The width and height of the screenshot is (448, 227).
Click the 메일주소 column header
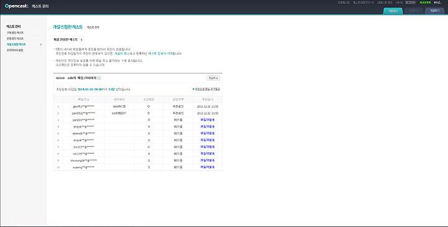click(x=83, y=100)
